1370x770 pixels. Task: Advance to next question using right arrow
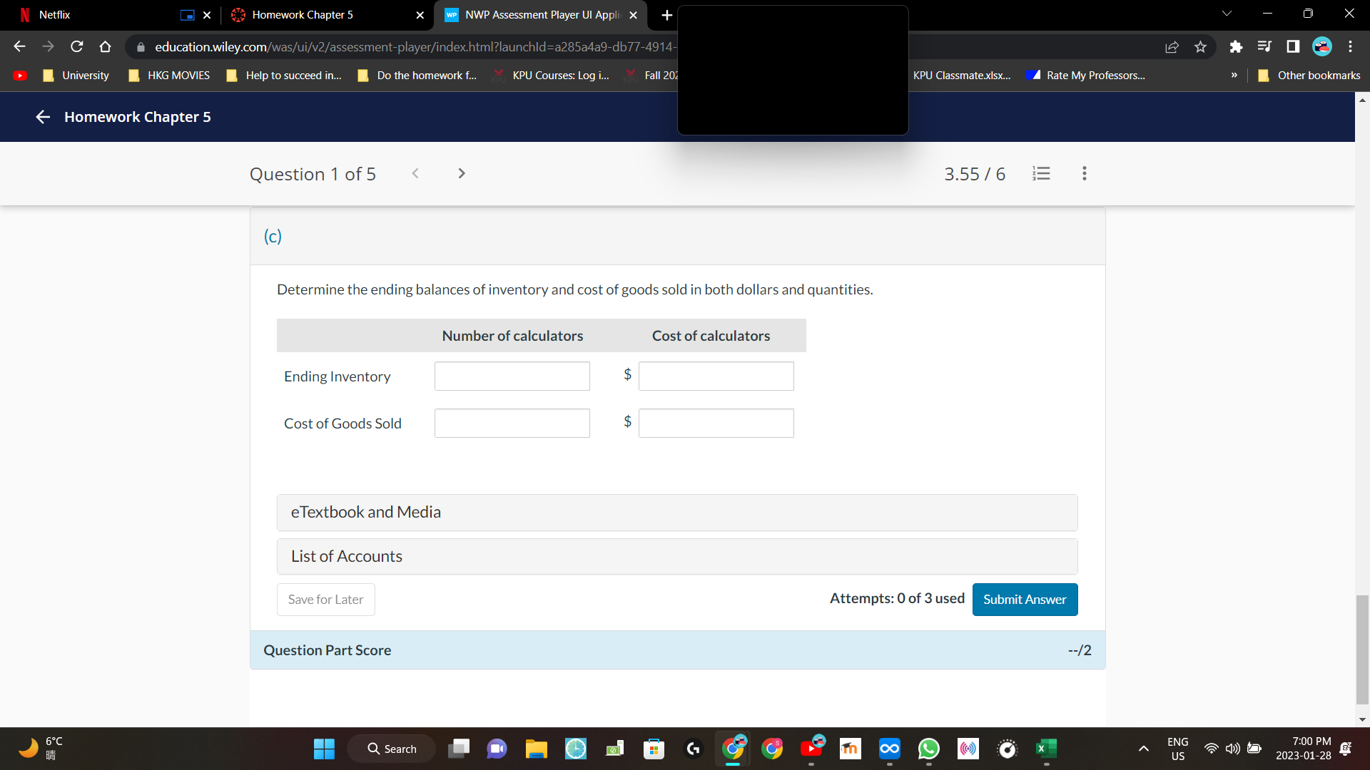point(461,173)
